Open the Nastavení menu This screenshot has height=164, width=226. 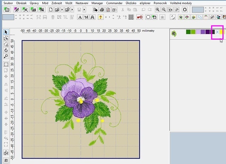(82, 2)
